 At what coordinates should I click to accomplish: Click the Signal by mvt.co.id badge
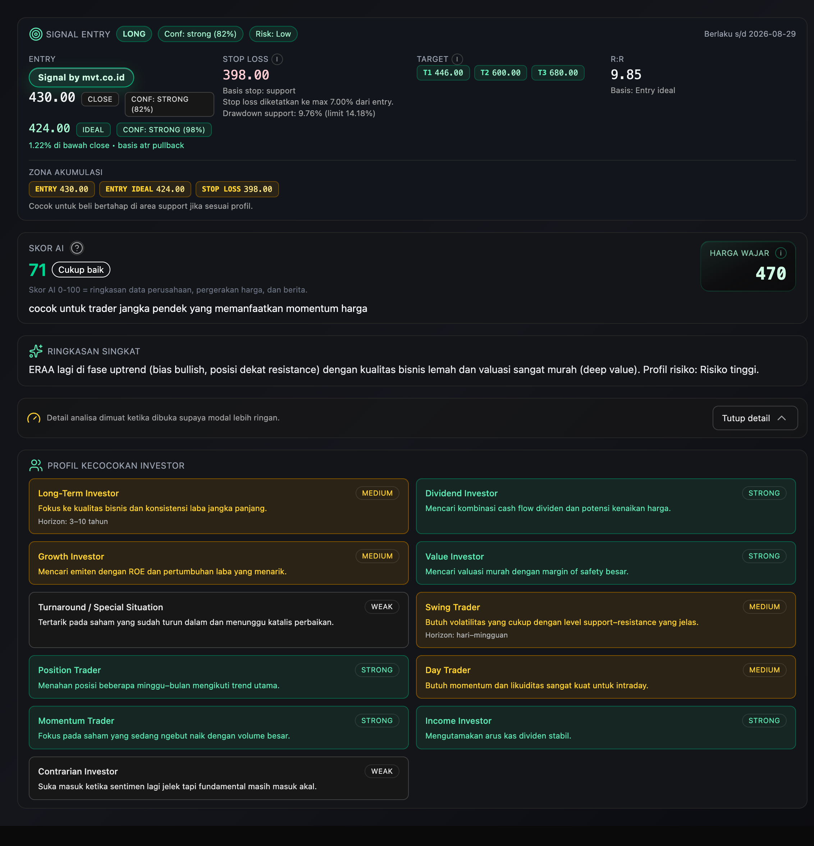point(81,78)
